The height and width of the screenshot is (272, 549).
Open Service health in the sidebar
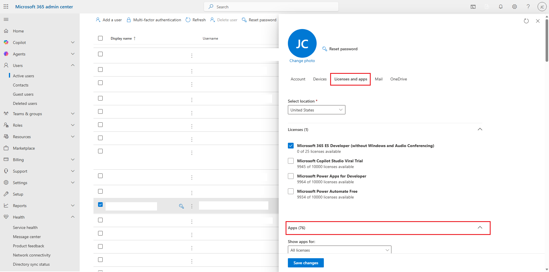[25, 227]
